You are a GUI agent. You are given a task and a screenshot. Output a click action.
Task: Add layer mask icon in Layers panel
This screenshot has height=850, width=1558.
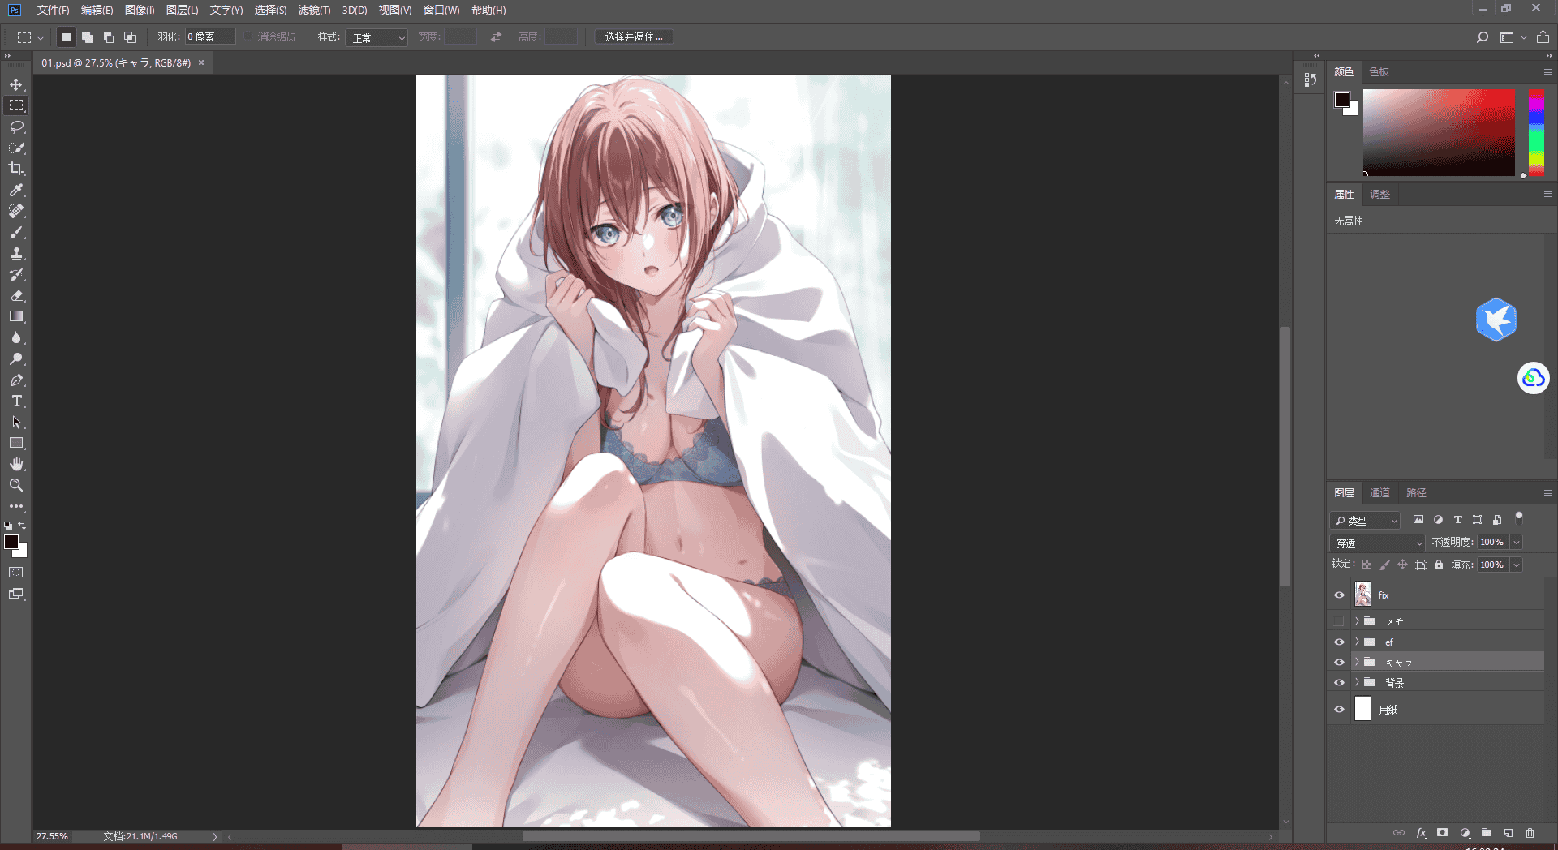click(1442, 833)
